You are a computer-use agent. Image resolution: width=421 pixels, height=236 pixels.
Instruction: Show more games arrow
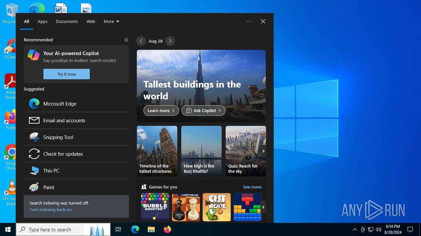point(263,207)
